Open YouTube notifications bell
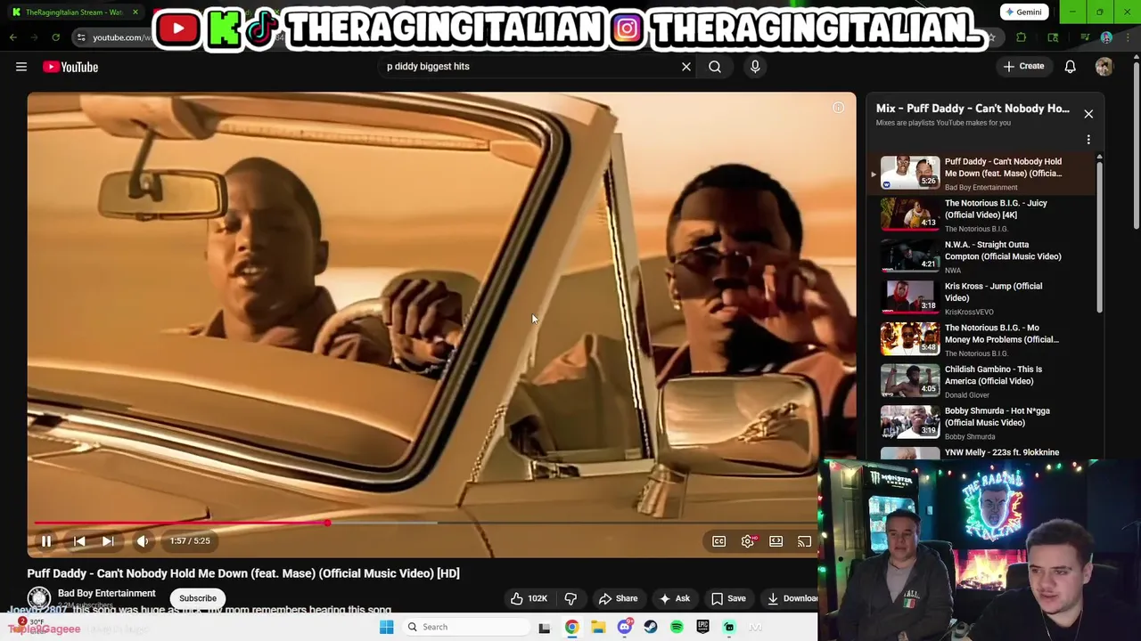The height and width of the screenshot is (641, 1141). pyautogui.click(x=1071, y=67)
